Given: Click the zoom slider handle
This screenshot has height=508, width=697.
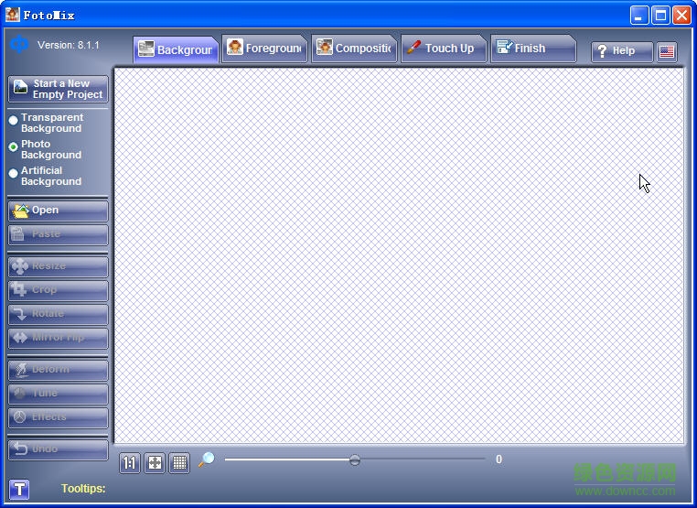Looking at the screenshot, I should click(355, 459).
